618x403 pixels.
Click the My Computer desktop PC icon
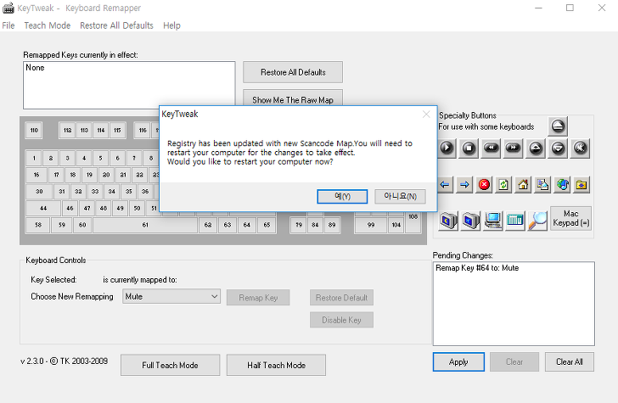coord(493,221)
